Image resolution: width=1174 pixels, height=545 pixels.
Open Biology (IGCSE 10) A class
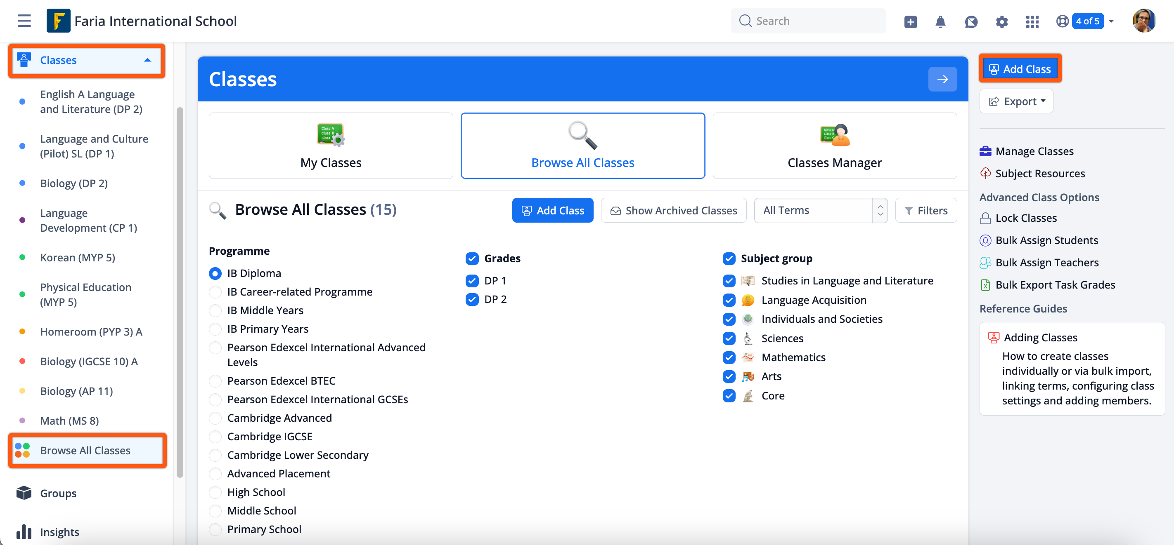point(89,362)
